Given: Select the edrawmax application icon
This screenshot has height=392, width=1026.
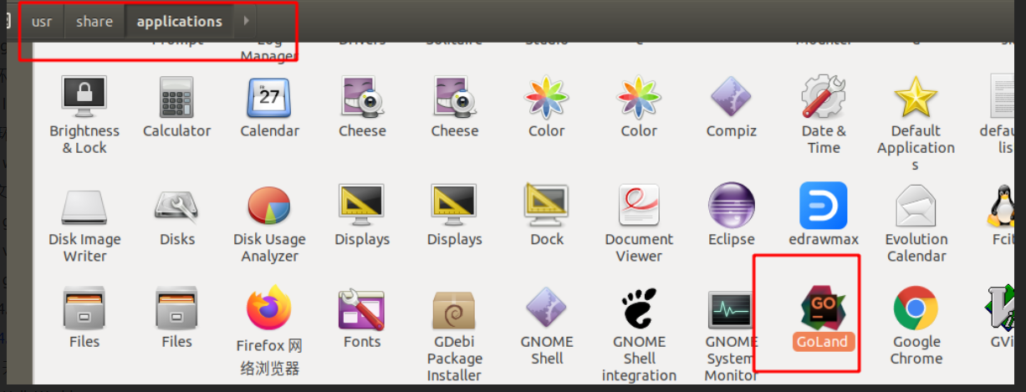Looking at the screenshot, I should tap(824, 206).
